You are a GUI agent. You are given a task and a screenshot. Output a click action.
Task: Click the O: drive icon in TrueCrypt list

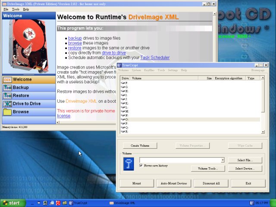pos(123,119)
